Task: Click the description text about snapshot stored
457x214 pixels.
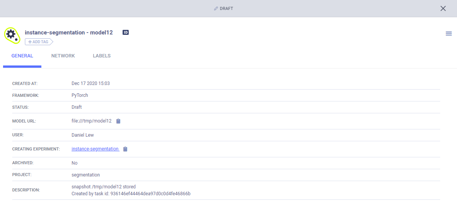Action: 103,187
